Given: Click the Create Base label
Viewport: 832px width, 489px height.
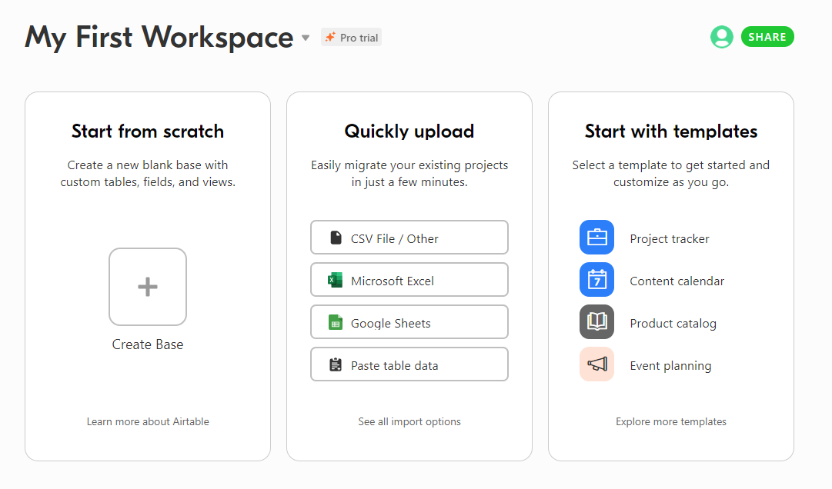Looking at the screenshot, I should point(148,344).
